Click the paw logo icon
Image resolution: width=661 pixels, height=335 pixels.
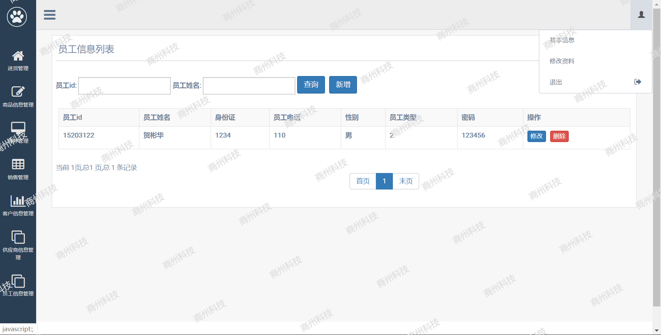coord(17,17)
